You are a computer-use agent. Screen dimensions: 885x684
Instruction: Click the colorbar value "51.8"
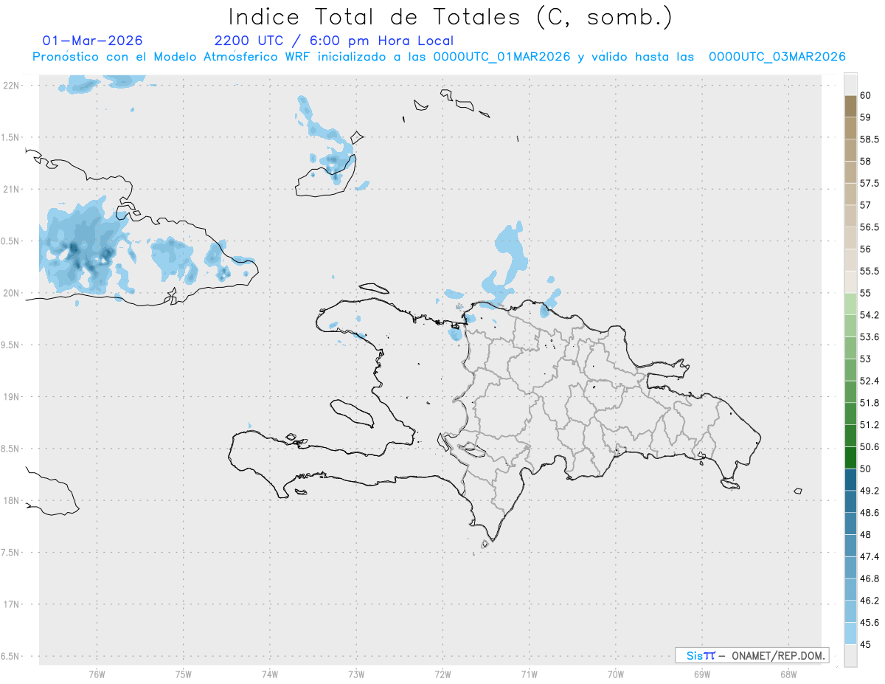click(x=870, y=403)
